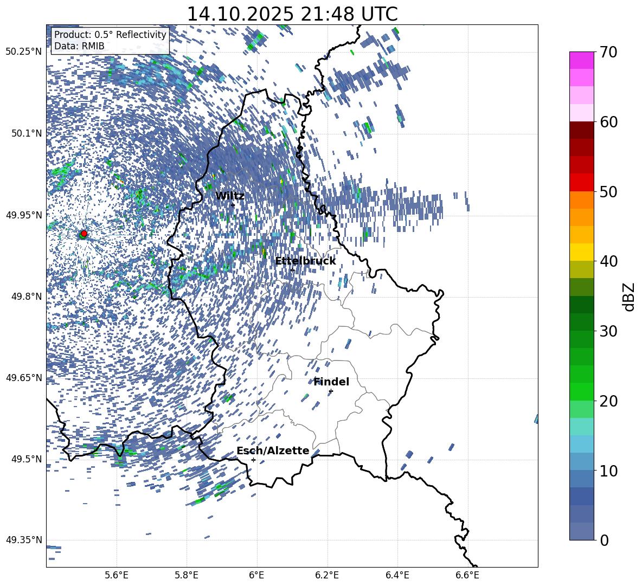Click the 49.35°N latitude label
Viewport: 642px width, 586px height.
point(24,540)
